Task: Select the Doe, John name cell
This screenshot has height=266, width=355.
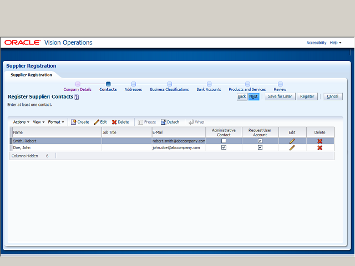Action: (x=57, y=147)
